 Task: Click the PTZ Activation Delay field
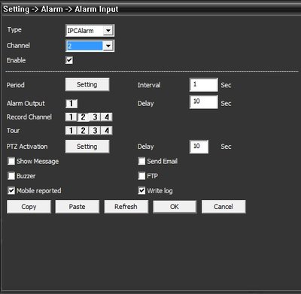[x=199, y=147]
